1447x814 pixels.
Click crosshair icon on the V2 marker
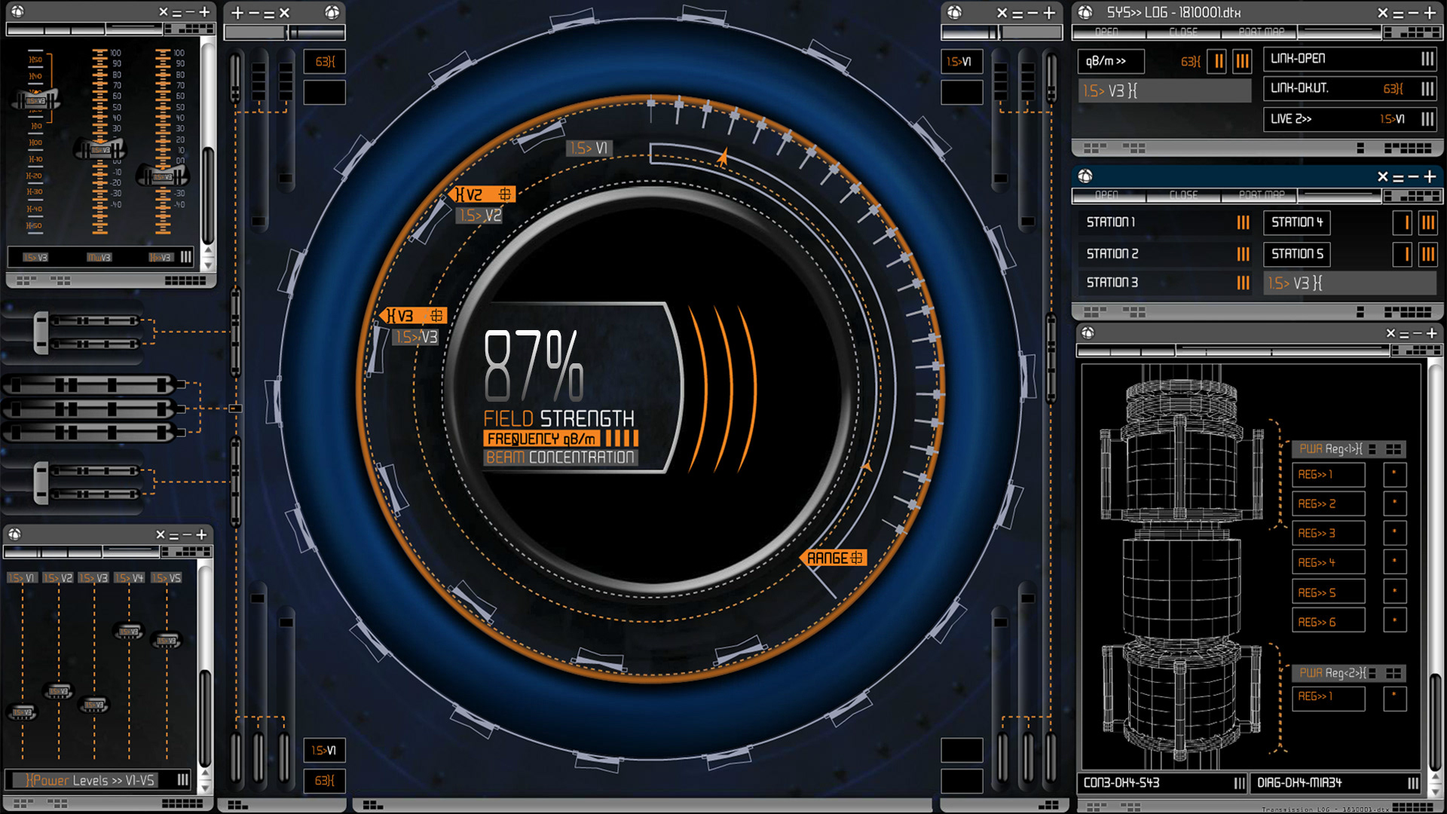504,194
